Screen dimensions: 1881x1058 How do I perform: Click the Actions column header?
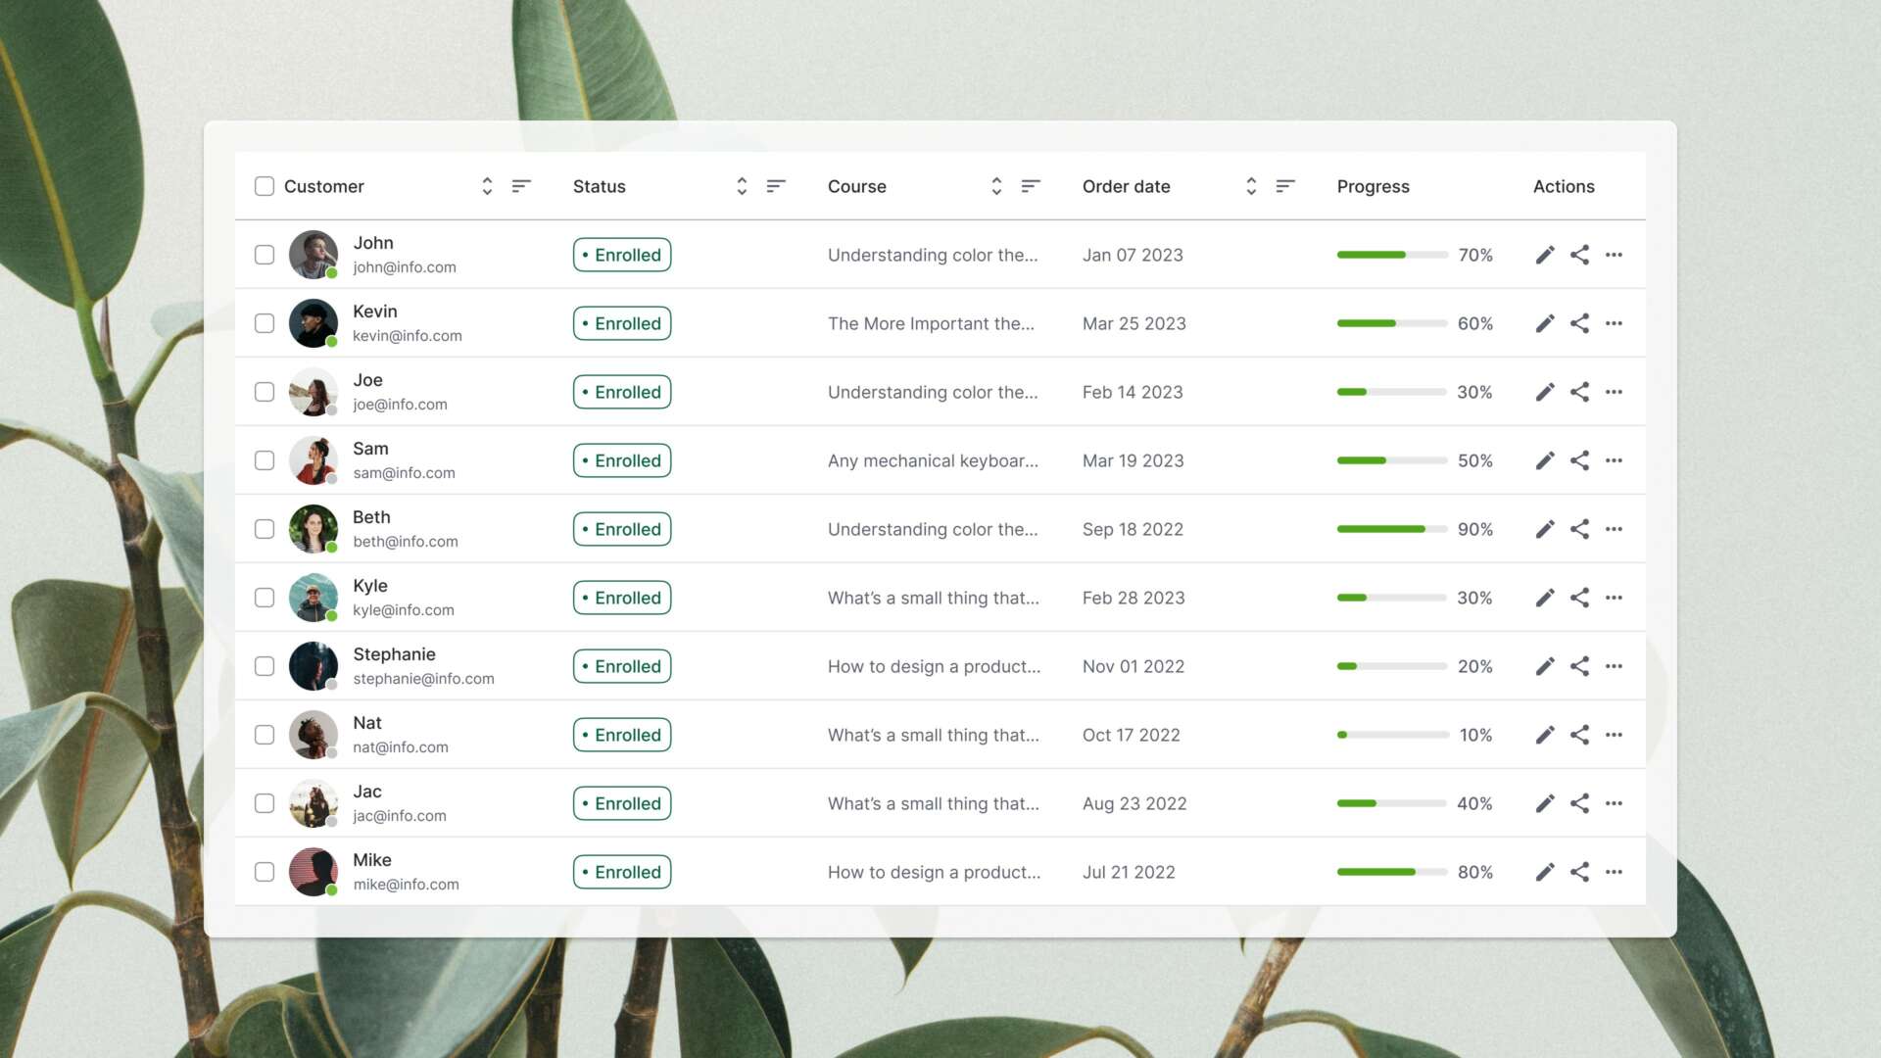pyautogui.click(x=1563, y=186)
